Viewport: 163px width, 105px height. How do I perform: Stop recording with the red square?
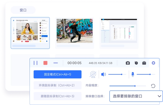click(x=45, y=63)
